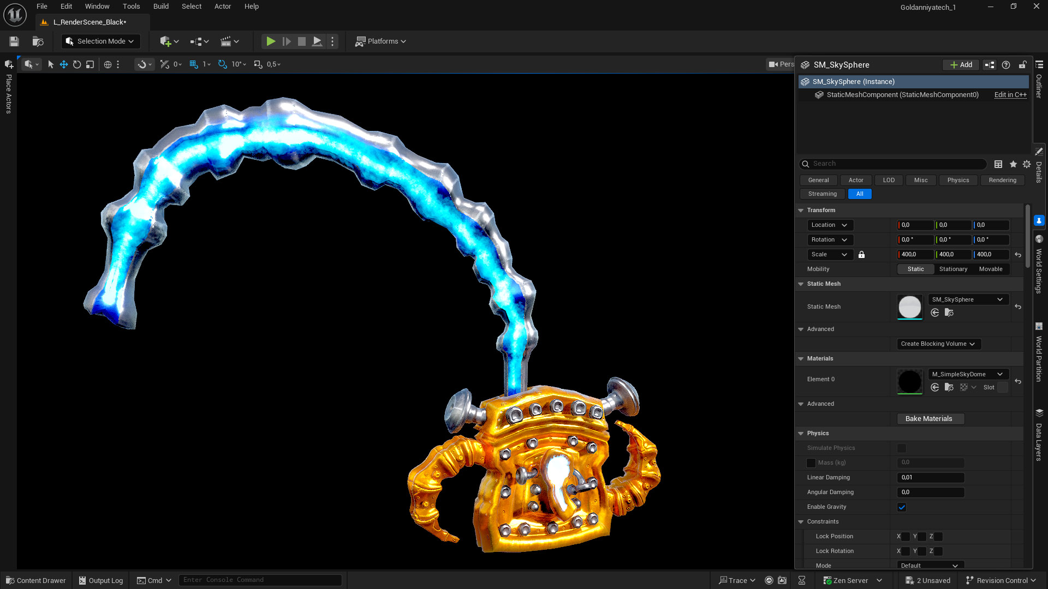Disable the Enable Gravity checkbox
Image resolution: width=1048 pixels, height=589 pixels.
(902, 507)
